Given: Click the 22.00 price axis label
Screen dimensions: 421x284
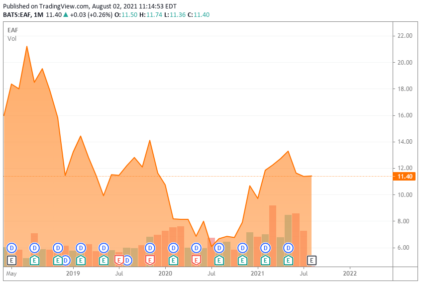Looking at the screenshot, I should pyautogui.click(x=405, y=36).
